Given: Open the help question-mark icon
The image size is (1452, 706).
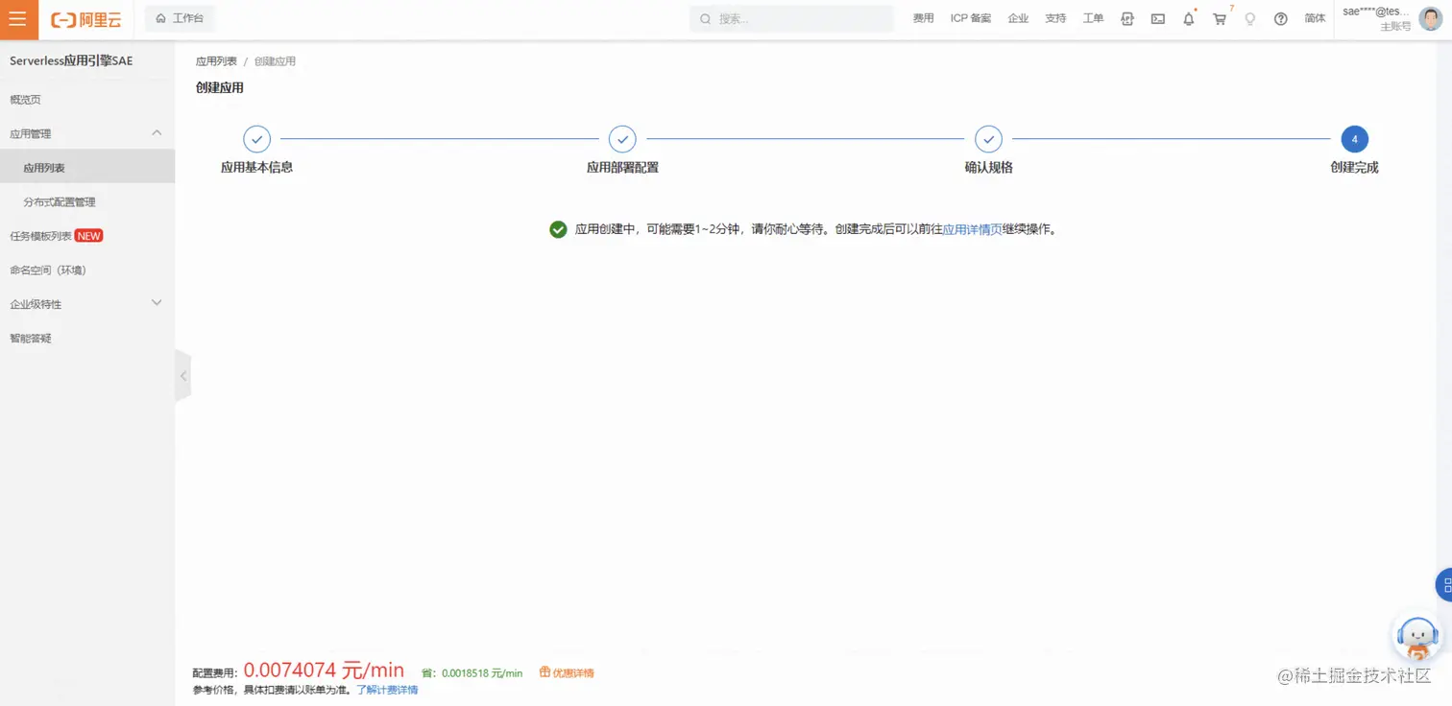Looking at the screenshot, I should (x=1280, y=18).
